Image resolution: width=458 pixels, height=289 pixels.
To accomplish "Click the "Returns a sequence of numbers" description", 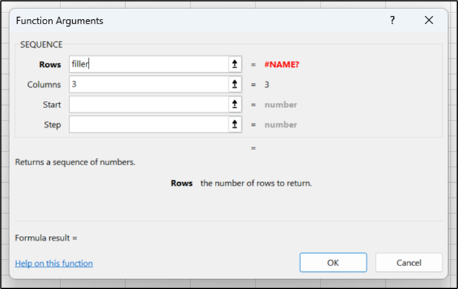I will 75,162.
